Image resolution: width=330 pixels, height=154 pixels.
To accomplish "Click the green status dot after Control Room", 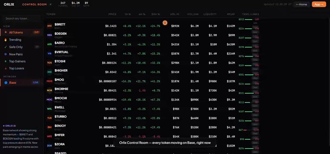I will [x=50, y=4].
